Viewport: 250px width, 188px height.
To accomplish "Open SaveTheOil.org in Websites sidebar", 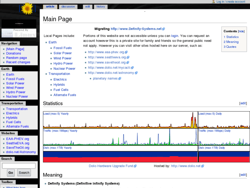I will tap(18, 148).
